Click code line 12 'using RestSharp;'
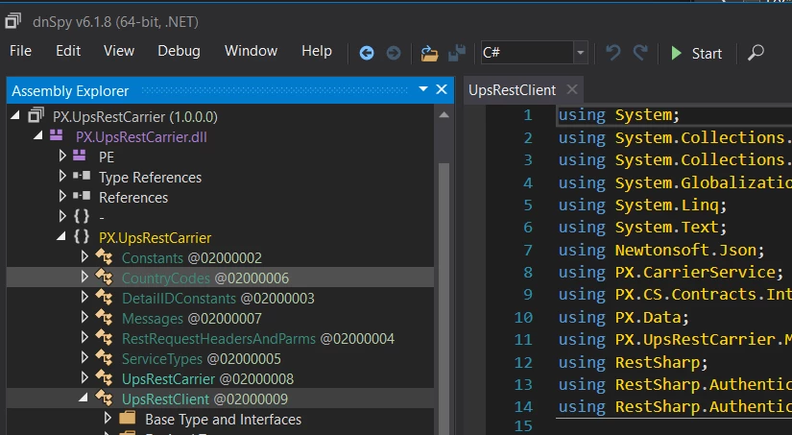 tap(633, 362)
